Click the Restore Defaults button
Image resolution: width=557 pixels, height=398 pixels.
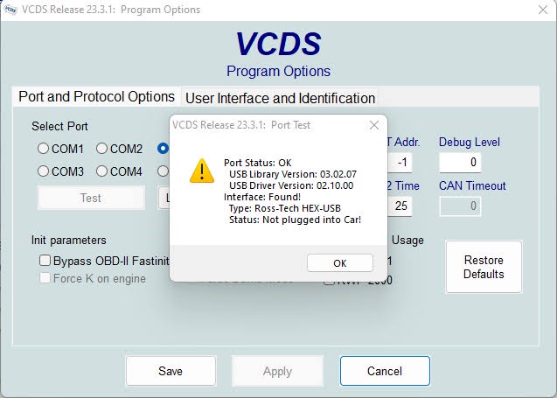pyautogui.click(x=484, y=267)
